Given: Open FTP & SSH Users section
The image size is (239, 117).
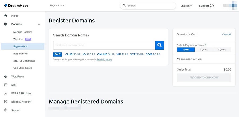Looking at the screenshot, I should tap(21, 93).
